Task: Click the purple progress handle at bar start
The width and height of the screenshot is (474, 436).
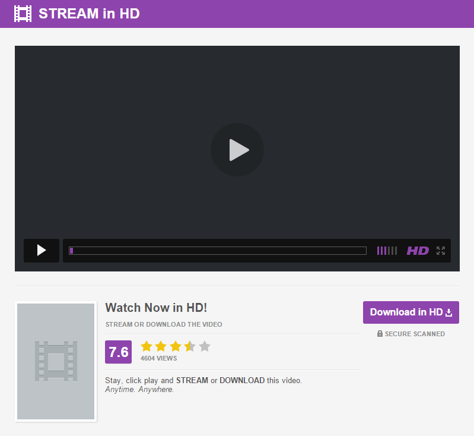Action: pyautogui.click(x=71, y=251)
